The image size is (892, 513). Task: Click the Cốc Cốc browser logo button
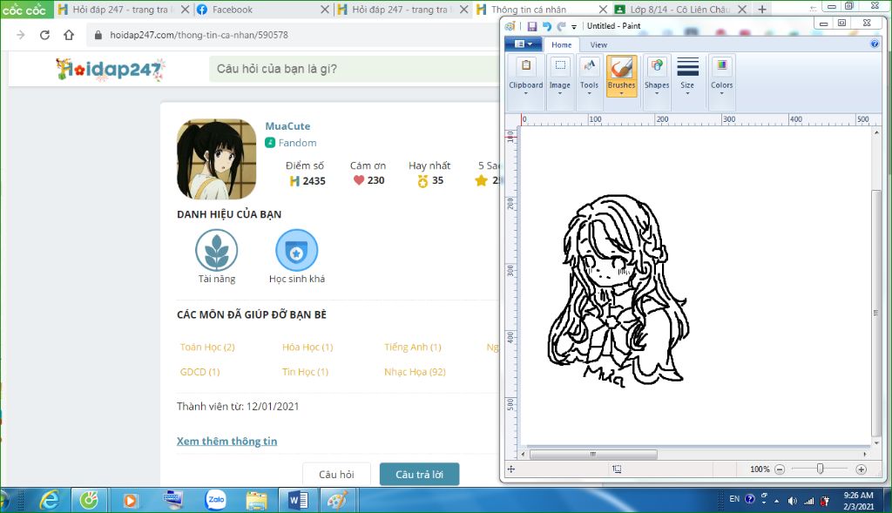pyautogui.click(x=25, y=9)
